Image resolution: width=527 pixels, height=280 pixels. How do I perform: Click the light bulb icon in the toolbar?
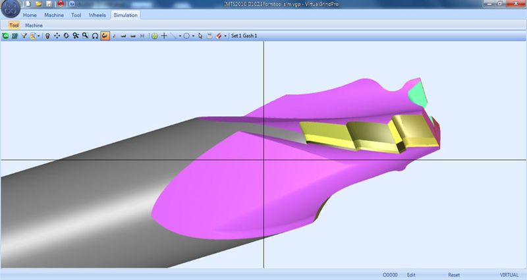47,36
